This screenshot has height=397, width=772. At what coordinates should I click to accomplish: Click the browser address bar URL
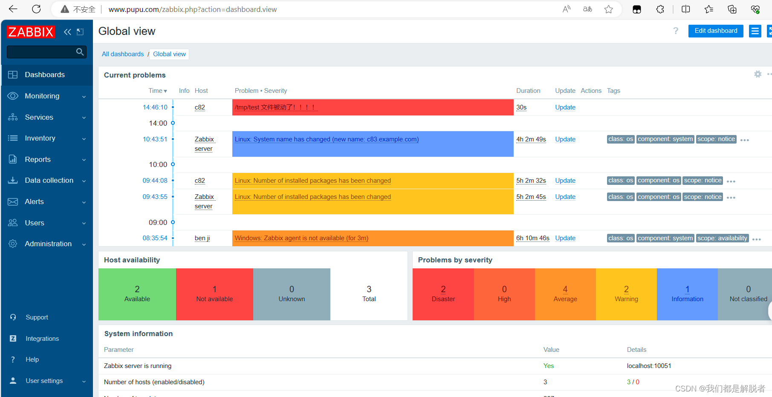click(x=193, y=9)
